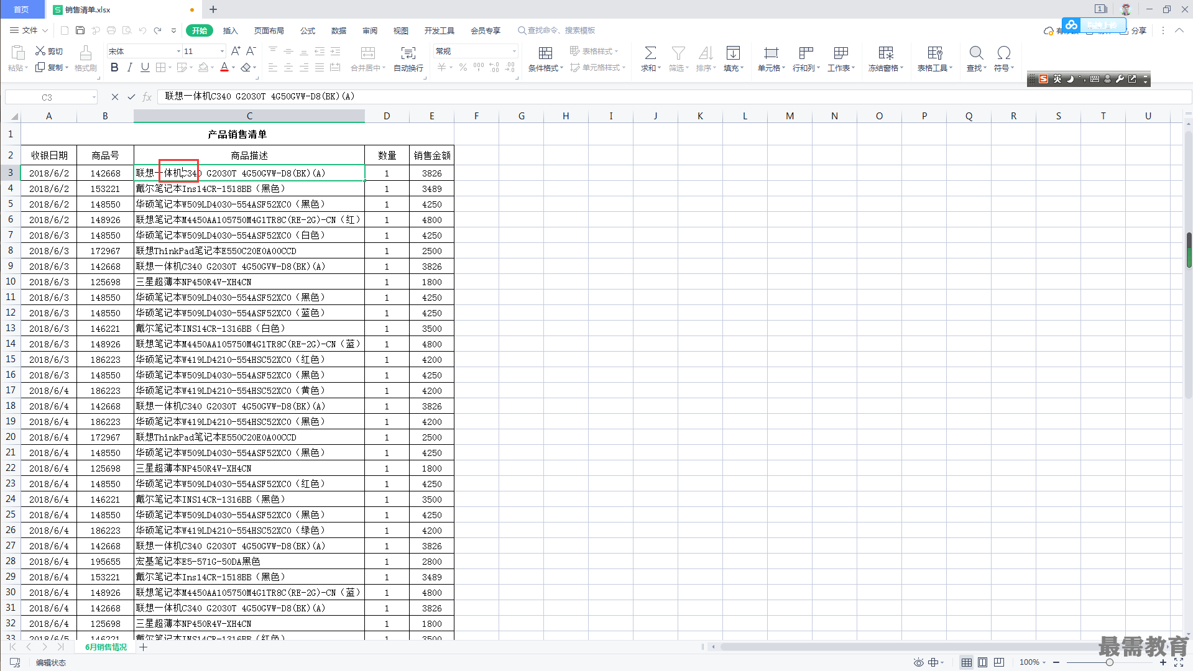This screenshot has height=671, width=1193.
Task: Select column C header
Action: [x=249, y=116]
